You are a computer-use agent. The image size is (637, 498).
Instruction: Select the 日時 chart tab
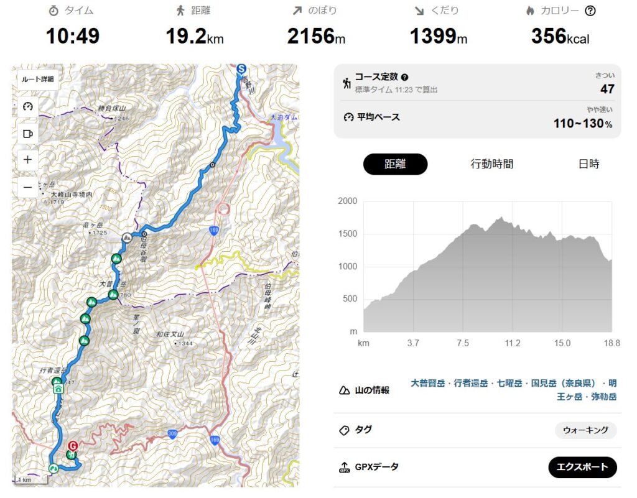[588, 164]
